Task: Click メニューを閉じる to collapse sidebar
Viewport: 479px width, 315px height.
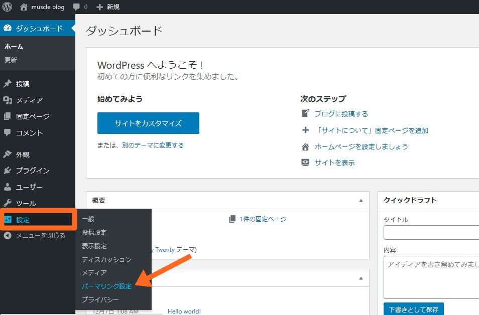Action: click(x=41, y=235)
